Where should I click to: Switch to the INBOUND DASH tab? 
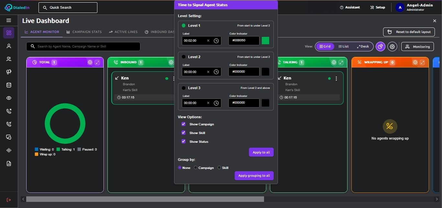click(x=160, y=32)
